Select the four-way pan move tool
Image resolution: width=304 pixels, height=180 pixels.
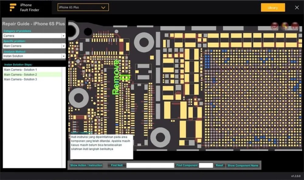[295, 26]
